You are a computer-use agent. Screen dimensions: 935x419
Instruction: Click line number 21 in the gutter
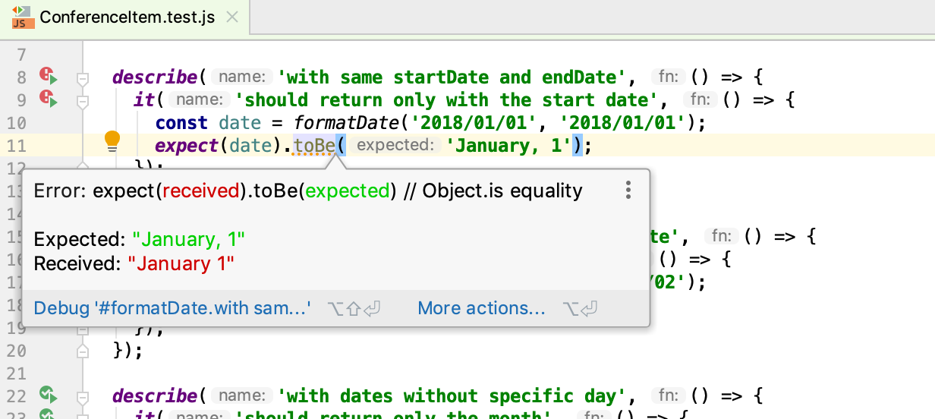pyautogui.click(x=15, y=373)
